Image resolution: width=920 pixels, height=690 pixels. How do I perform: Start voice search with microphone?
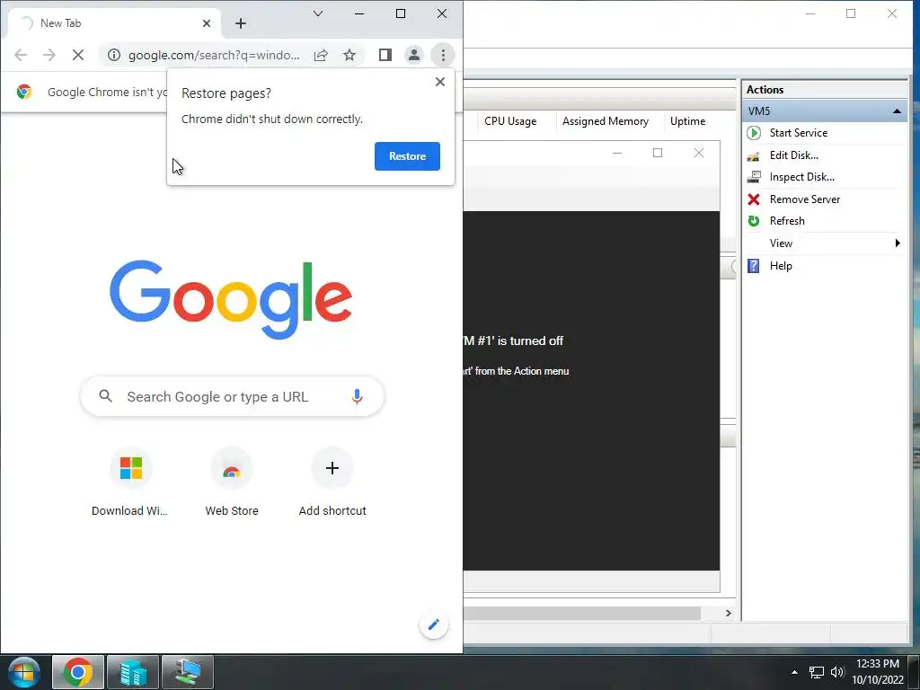[x=357, y=396]
